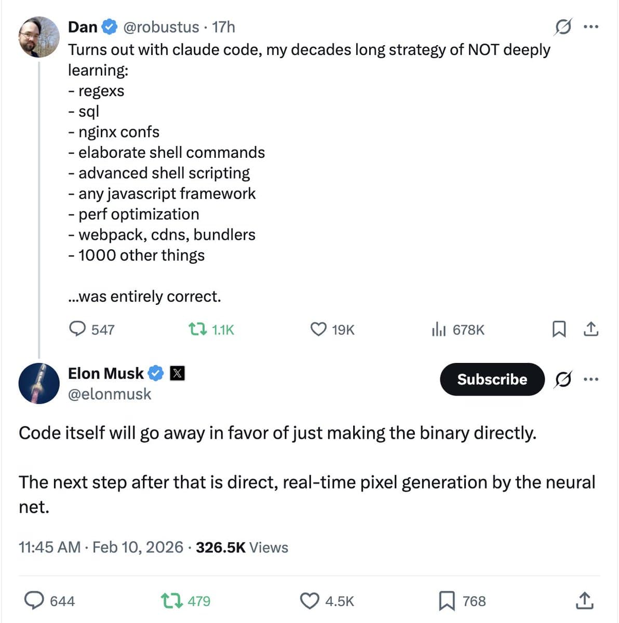The image size is (619, 623).
Task: Click Dan's profile avatar picture
Action: [39, 37]
